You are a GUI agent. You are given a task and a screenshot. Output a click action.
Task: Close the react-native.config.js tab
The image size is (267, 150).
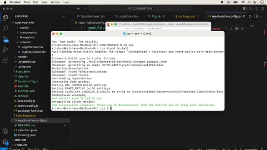coord(244,16)
